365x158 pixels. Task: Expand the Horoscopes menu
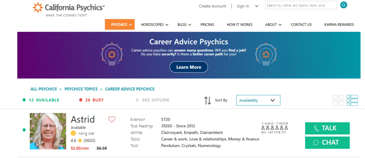(155, 25)
